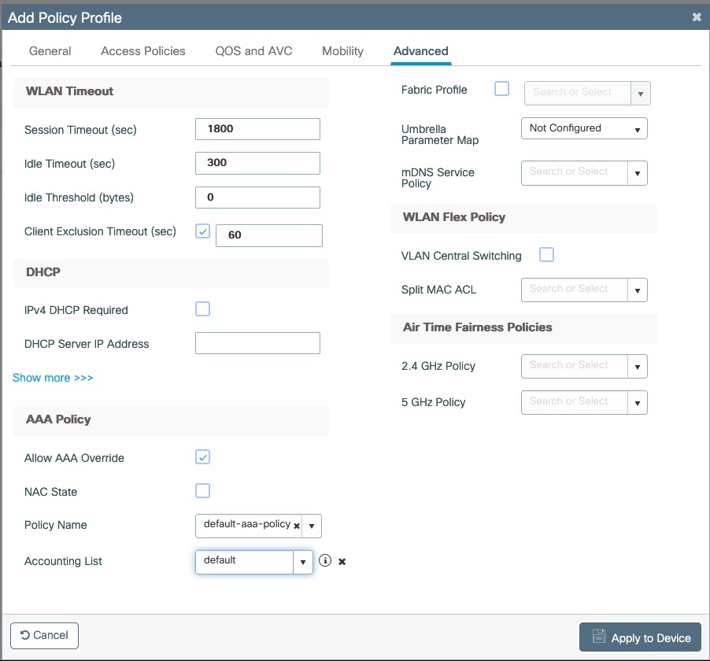The image size is (710, 661).
Task: Clear the Accounting List using the x icon
Action: 342,561
